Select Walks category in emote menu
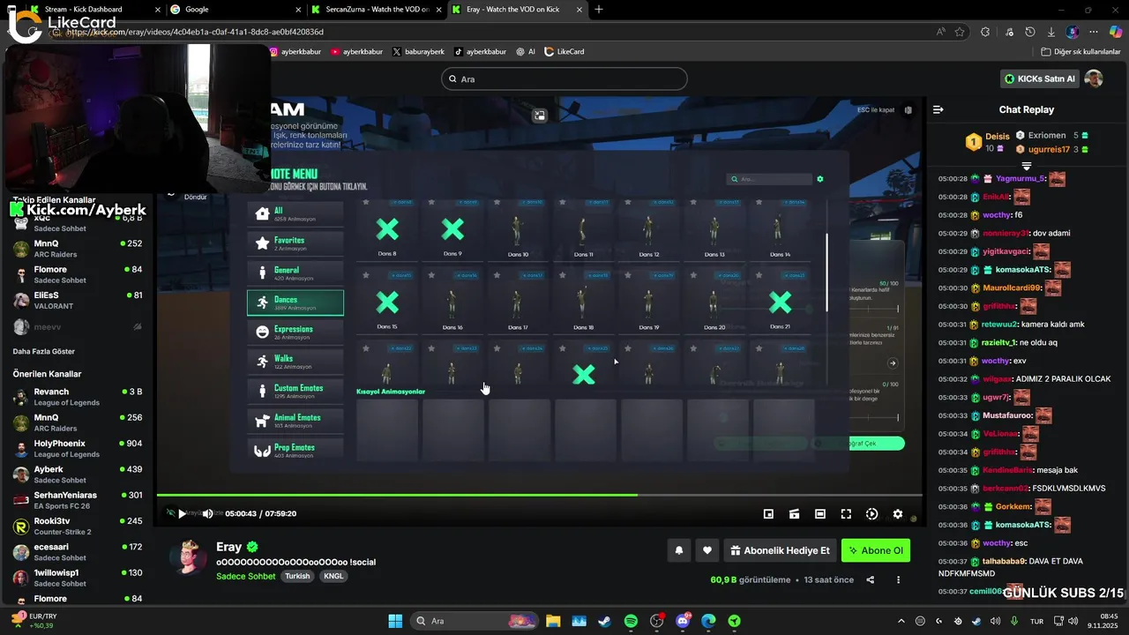 point(295,362)
